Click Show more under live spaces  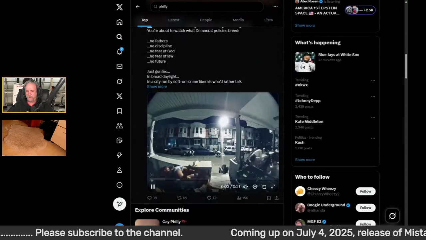(305, 25)
